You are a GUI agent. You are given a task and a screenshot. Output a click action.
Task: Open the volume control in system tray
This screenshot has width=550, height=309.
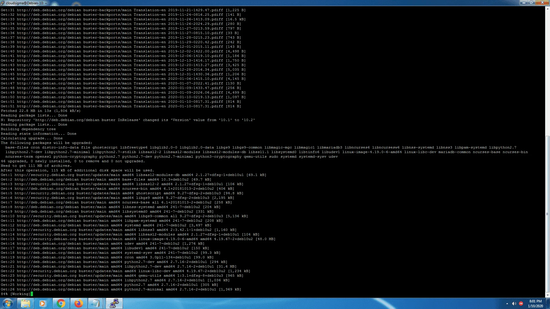coord(514,304)
